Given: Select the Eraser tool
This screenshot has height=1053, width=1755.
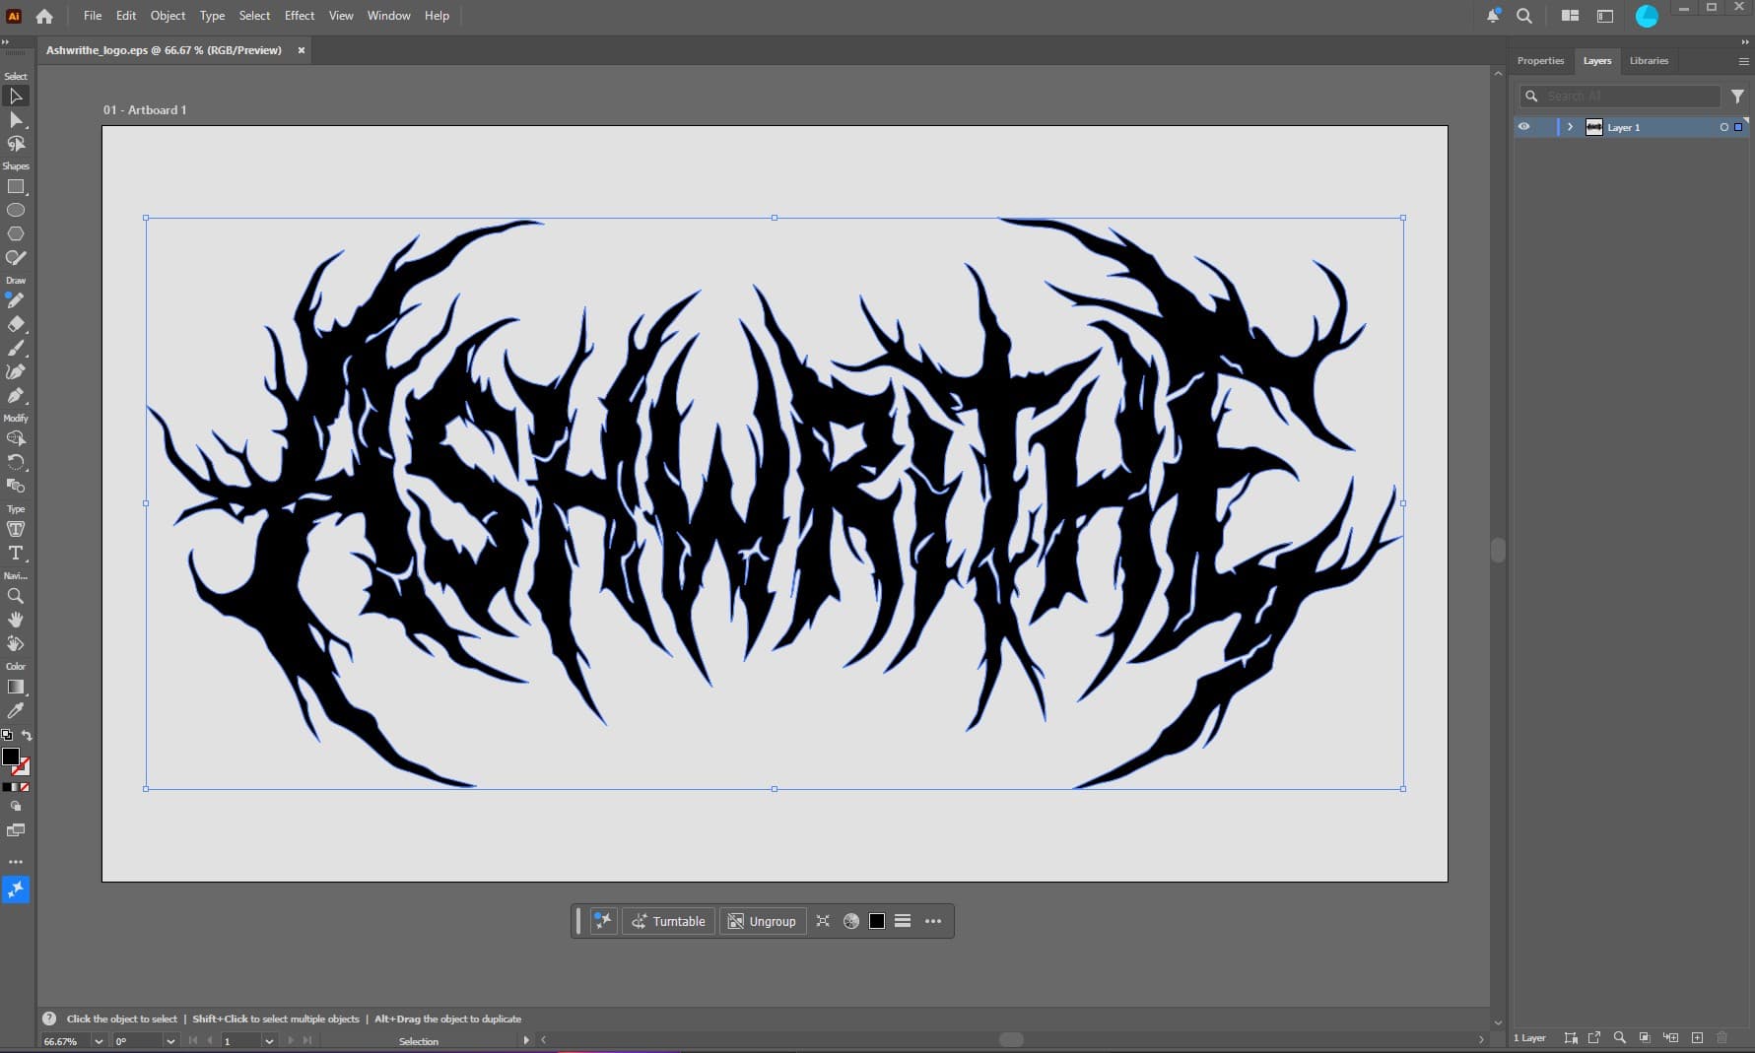Looking at the screenshot, I should click(16, 324).
